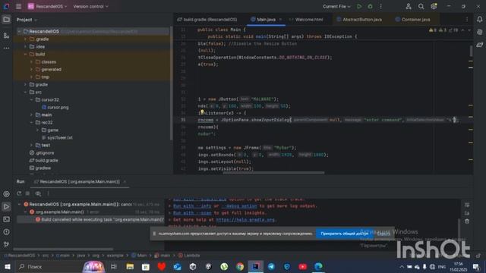The width and height of the screenshot is (486, 273).
Task: Open the Notifications bell
Action: tap(479, 20)
